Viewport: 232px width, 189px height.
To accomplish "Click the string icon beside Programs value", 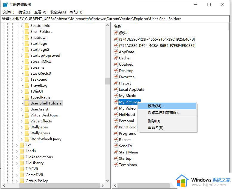I will [x=116, y=133].
